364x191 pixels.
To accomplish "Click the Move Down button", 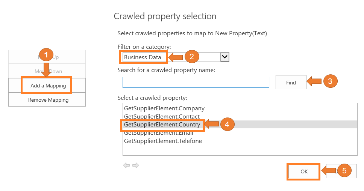I will (x=47, y=71).
